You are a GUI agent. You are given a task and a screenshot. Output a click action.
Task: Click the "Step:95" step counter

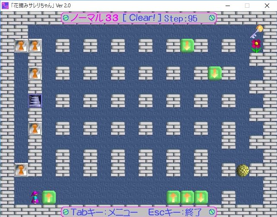181,18
